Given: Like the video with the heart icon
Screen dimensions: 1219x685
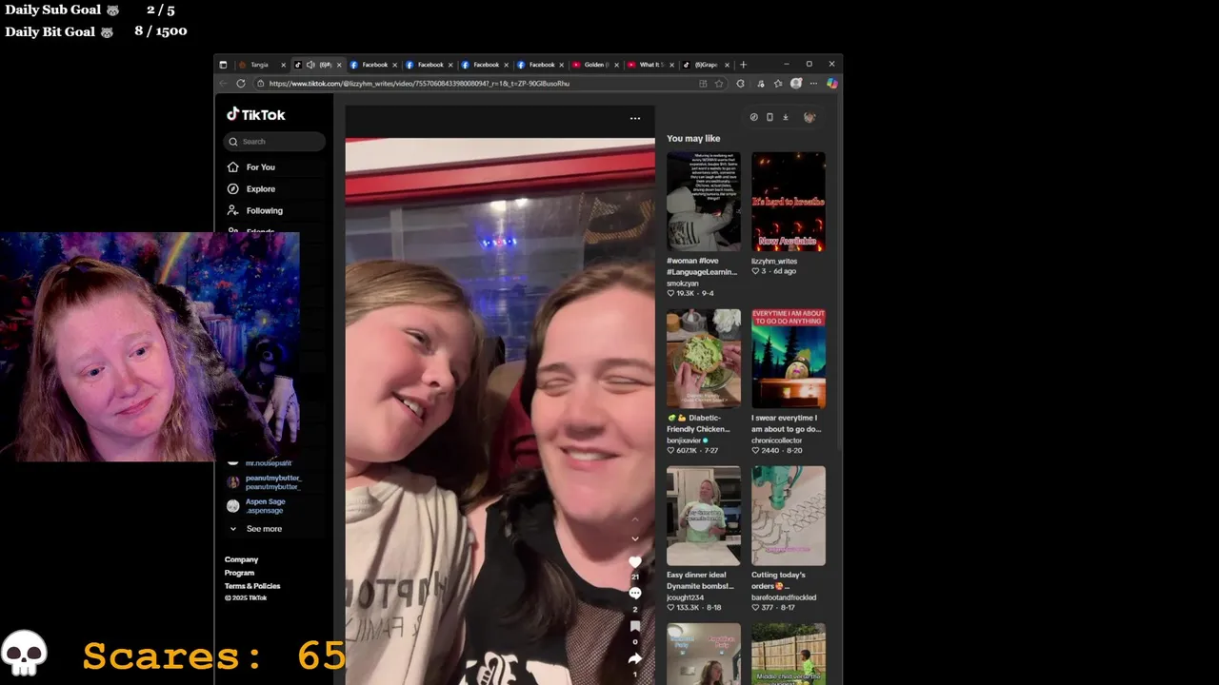Looking at the screenshot, I should tap(635, 562).
